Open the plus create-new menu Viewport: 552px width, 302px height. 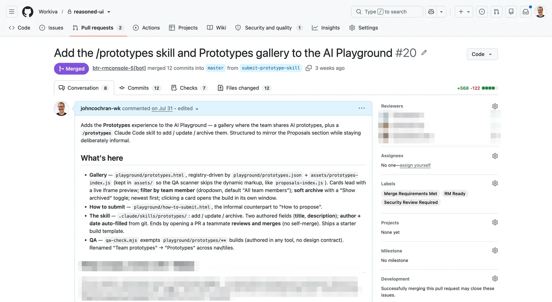464,12
